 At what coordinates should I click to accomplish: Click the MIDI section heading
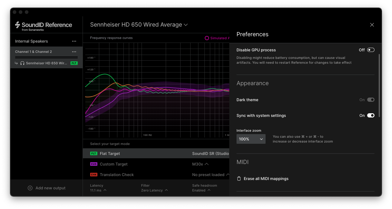(243, 162)
